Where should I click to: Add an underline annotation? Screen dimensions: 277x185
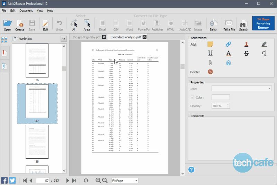tap(210, 53)
